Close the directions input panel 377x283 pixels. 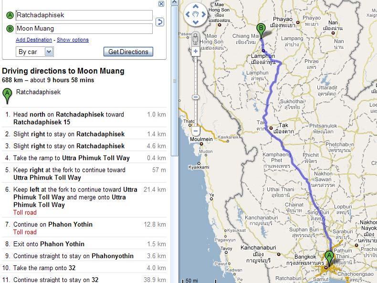click(161, 4)
